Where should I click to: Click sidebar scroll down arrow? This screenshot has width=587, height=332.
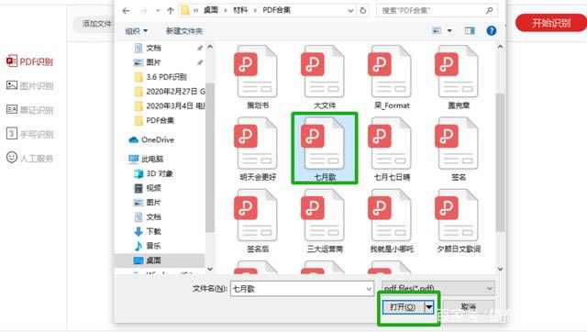pos(210,269)
